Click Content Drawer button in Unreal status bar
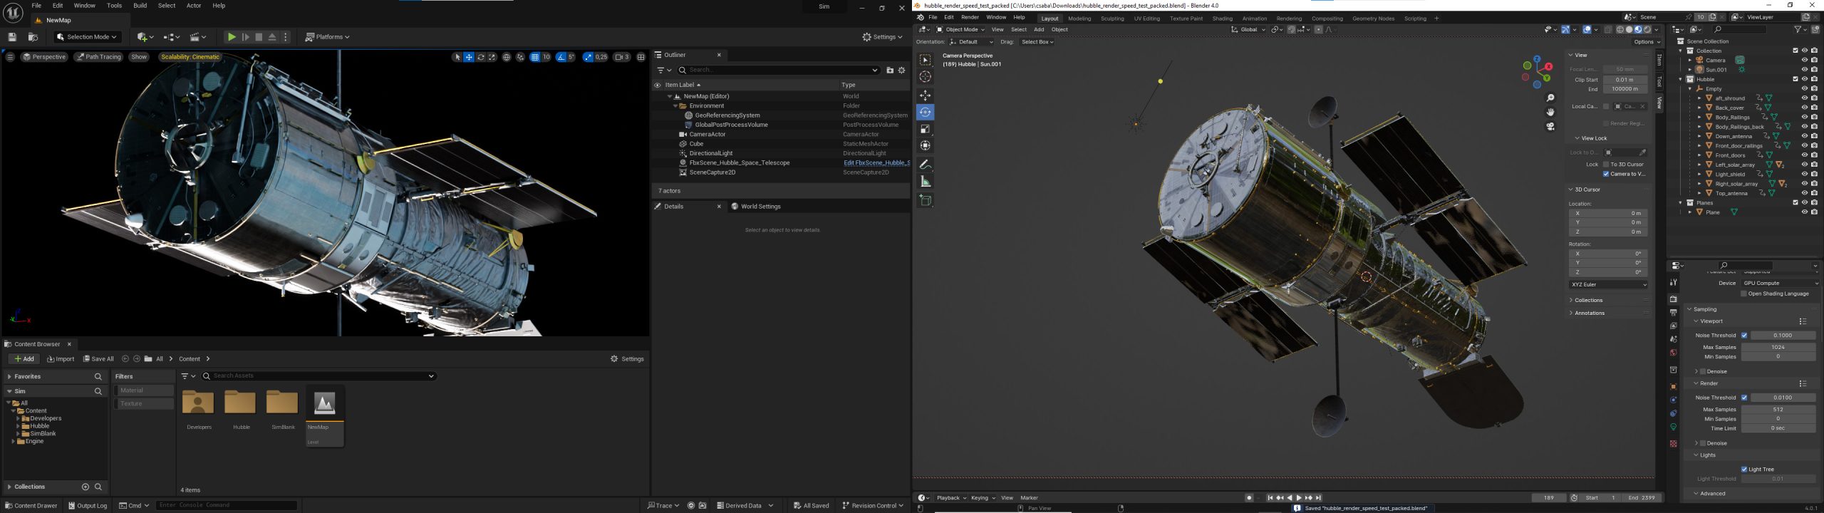This screenshot has height=513, width=1824. click(31, 506)
